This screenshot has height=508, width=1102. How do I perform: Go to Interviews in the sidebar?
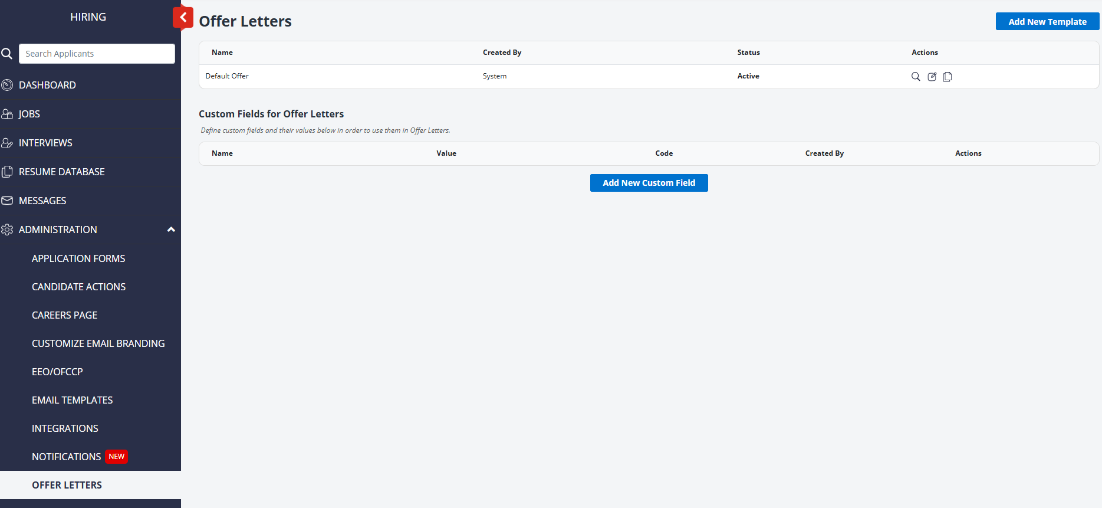click(45, 143)
